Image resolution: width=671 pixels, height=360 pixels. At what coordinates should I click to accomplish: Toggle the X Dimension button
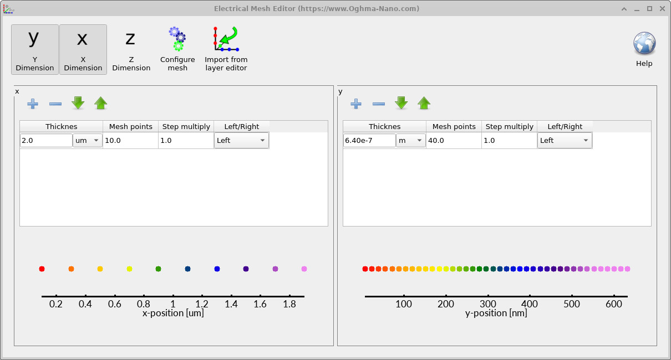click(x=83, y=49)
